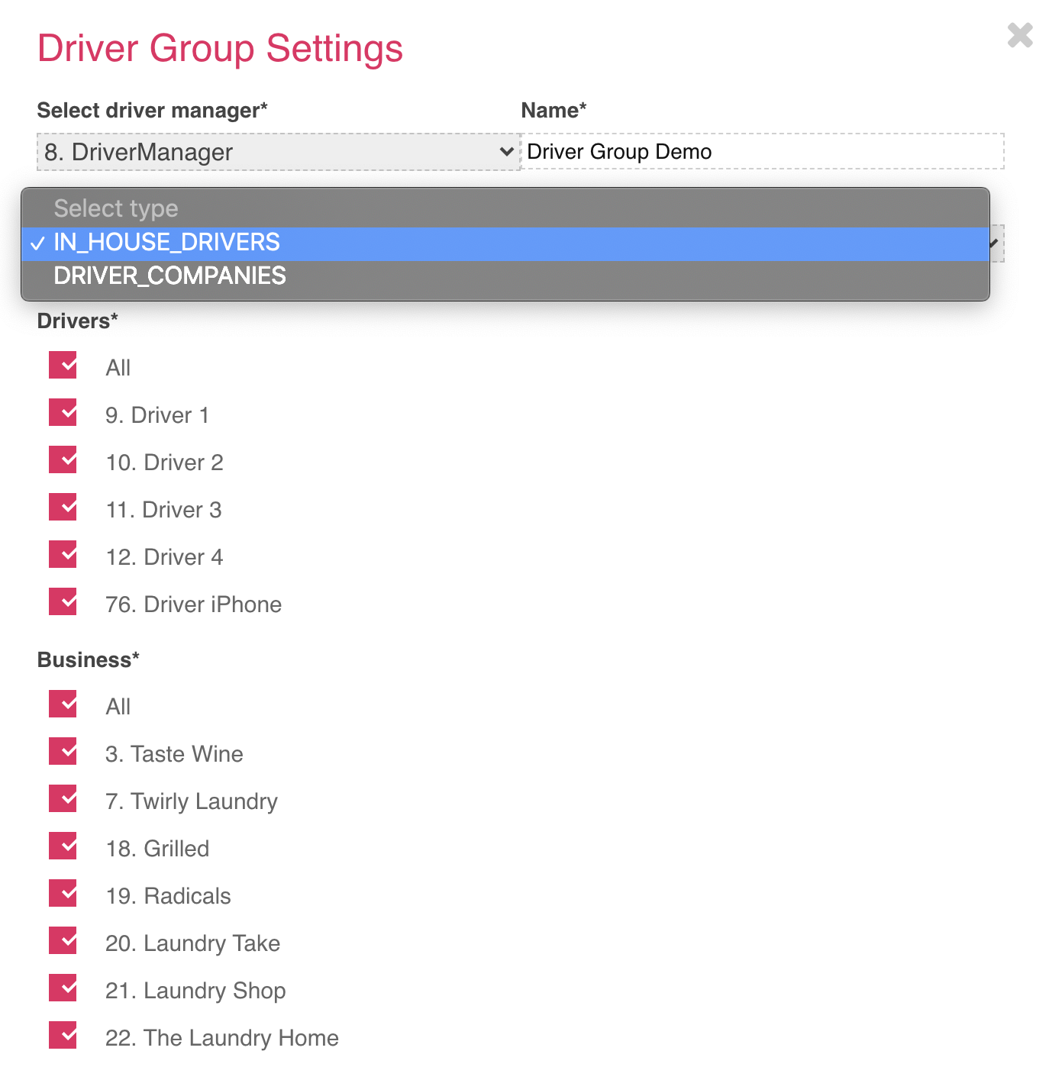Toggle the 19. Radicals checkbox
Screen dimensions: 1049x1067
(x=63, y=894)
